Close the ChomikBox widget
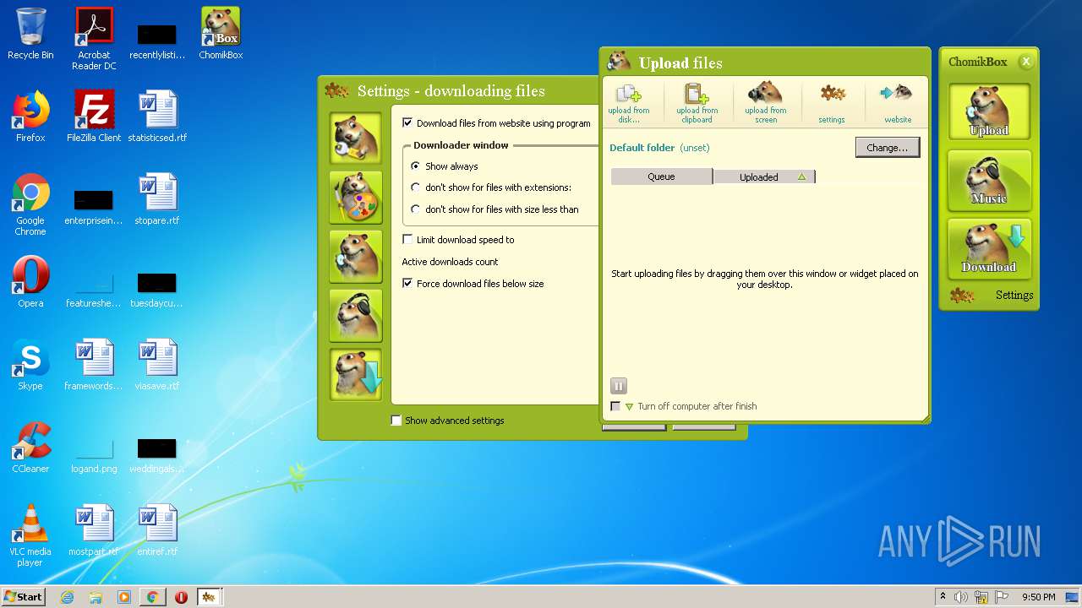Image resolution: width=1082 pixels, height=608 pixels. [1025, 62]
